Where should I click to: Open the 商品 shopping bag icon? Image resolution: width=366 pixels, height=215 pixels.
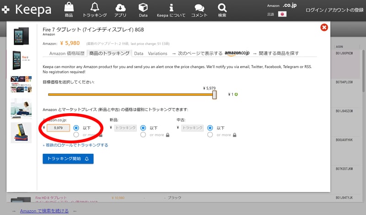pos(69,10)
